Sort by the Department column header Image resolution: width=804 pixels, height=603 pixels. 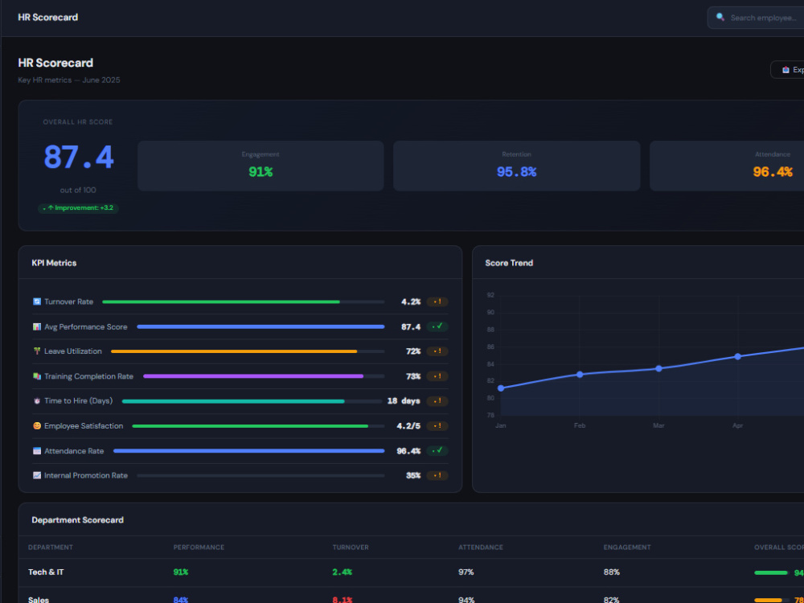tap(50, 547)
